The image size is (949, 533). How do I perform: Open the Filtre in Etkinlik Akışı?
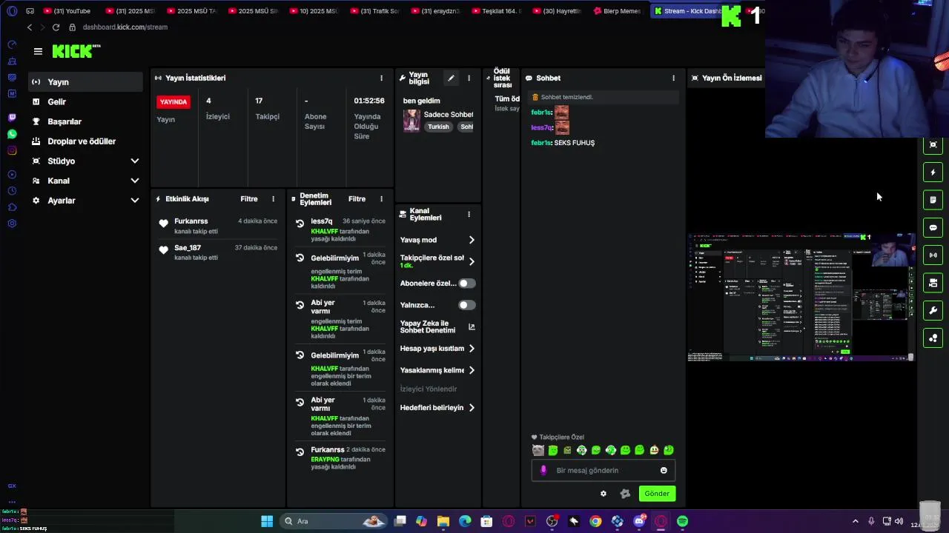pyautogui.click(x=249, y=199)
